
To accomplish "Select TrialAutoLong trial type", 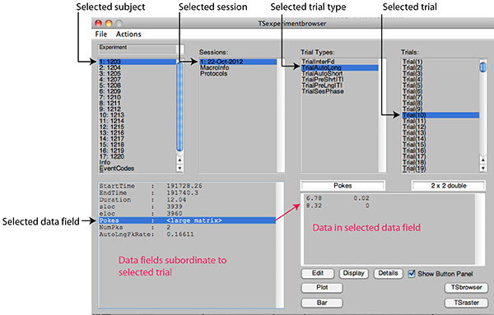I will 339,67.
